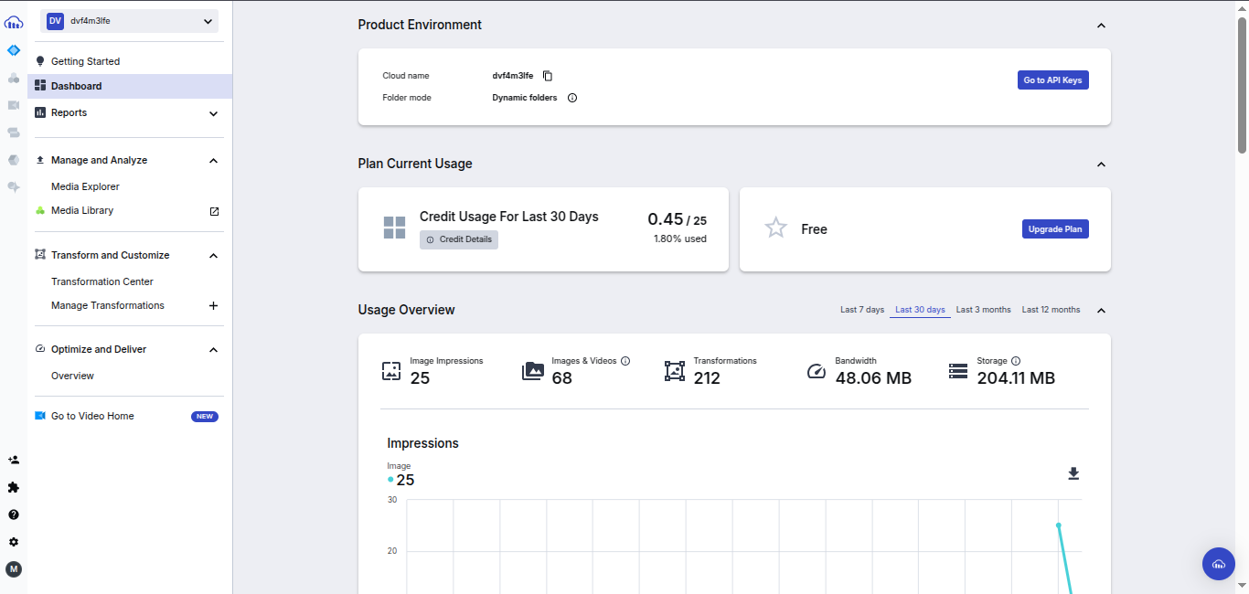The width and height of the screenshot is (1249, 594).
Task: Open Manage Transformations
Action: pos(108,305)
